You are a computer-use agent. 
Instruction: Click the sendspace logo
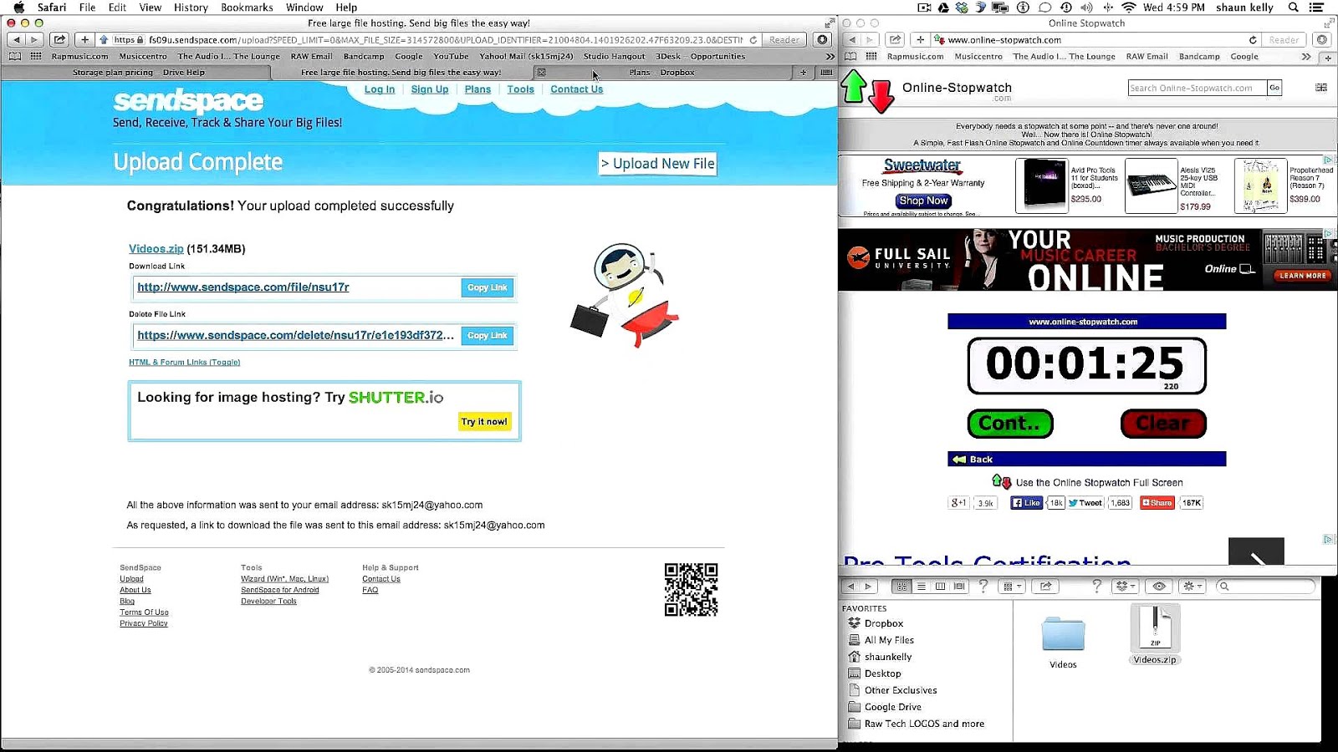(188, 101)
